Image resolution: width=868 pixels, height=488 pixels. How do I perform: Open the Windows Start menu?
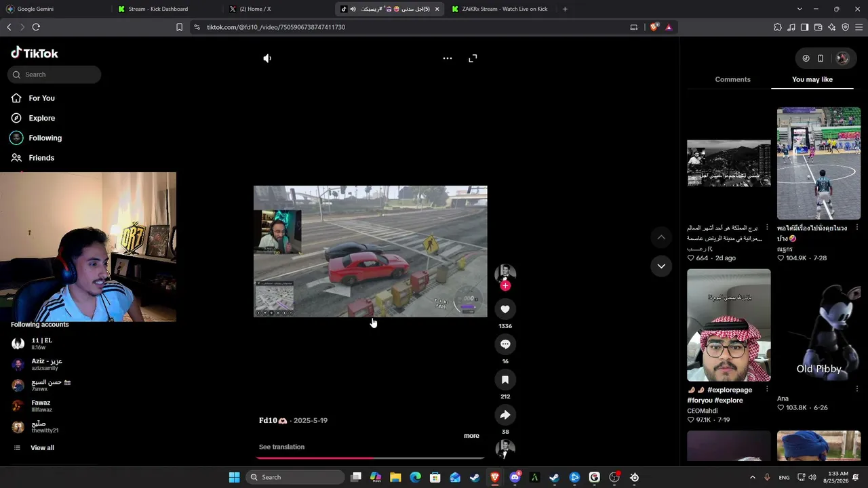click(x=234, y=477)
